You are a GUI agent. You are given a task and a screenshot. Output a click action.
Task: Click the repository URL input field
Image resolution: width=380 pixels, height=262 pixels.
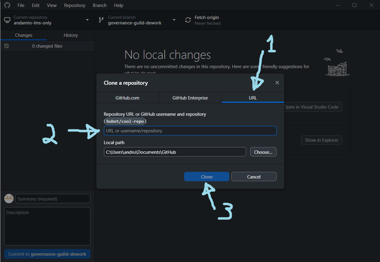click(190, 131)
